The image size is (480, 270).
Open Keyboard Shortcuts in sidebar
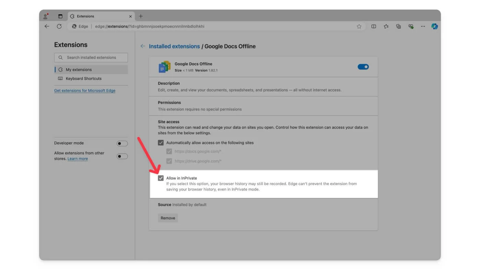(83, 79)
